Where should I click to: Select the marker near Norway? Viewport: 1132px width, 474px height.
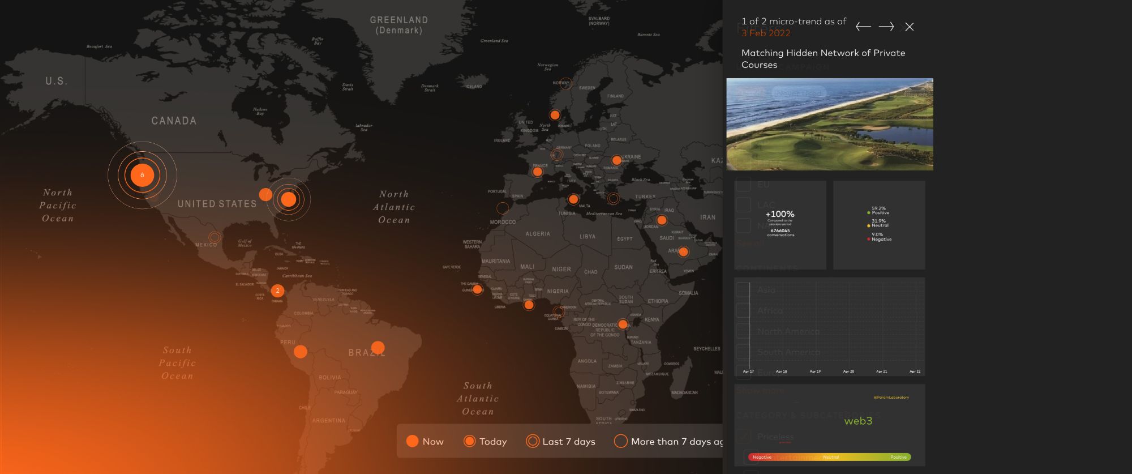[x=566, y=84]
